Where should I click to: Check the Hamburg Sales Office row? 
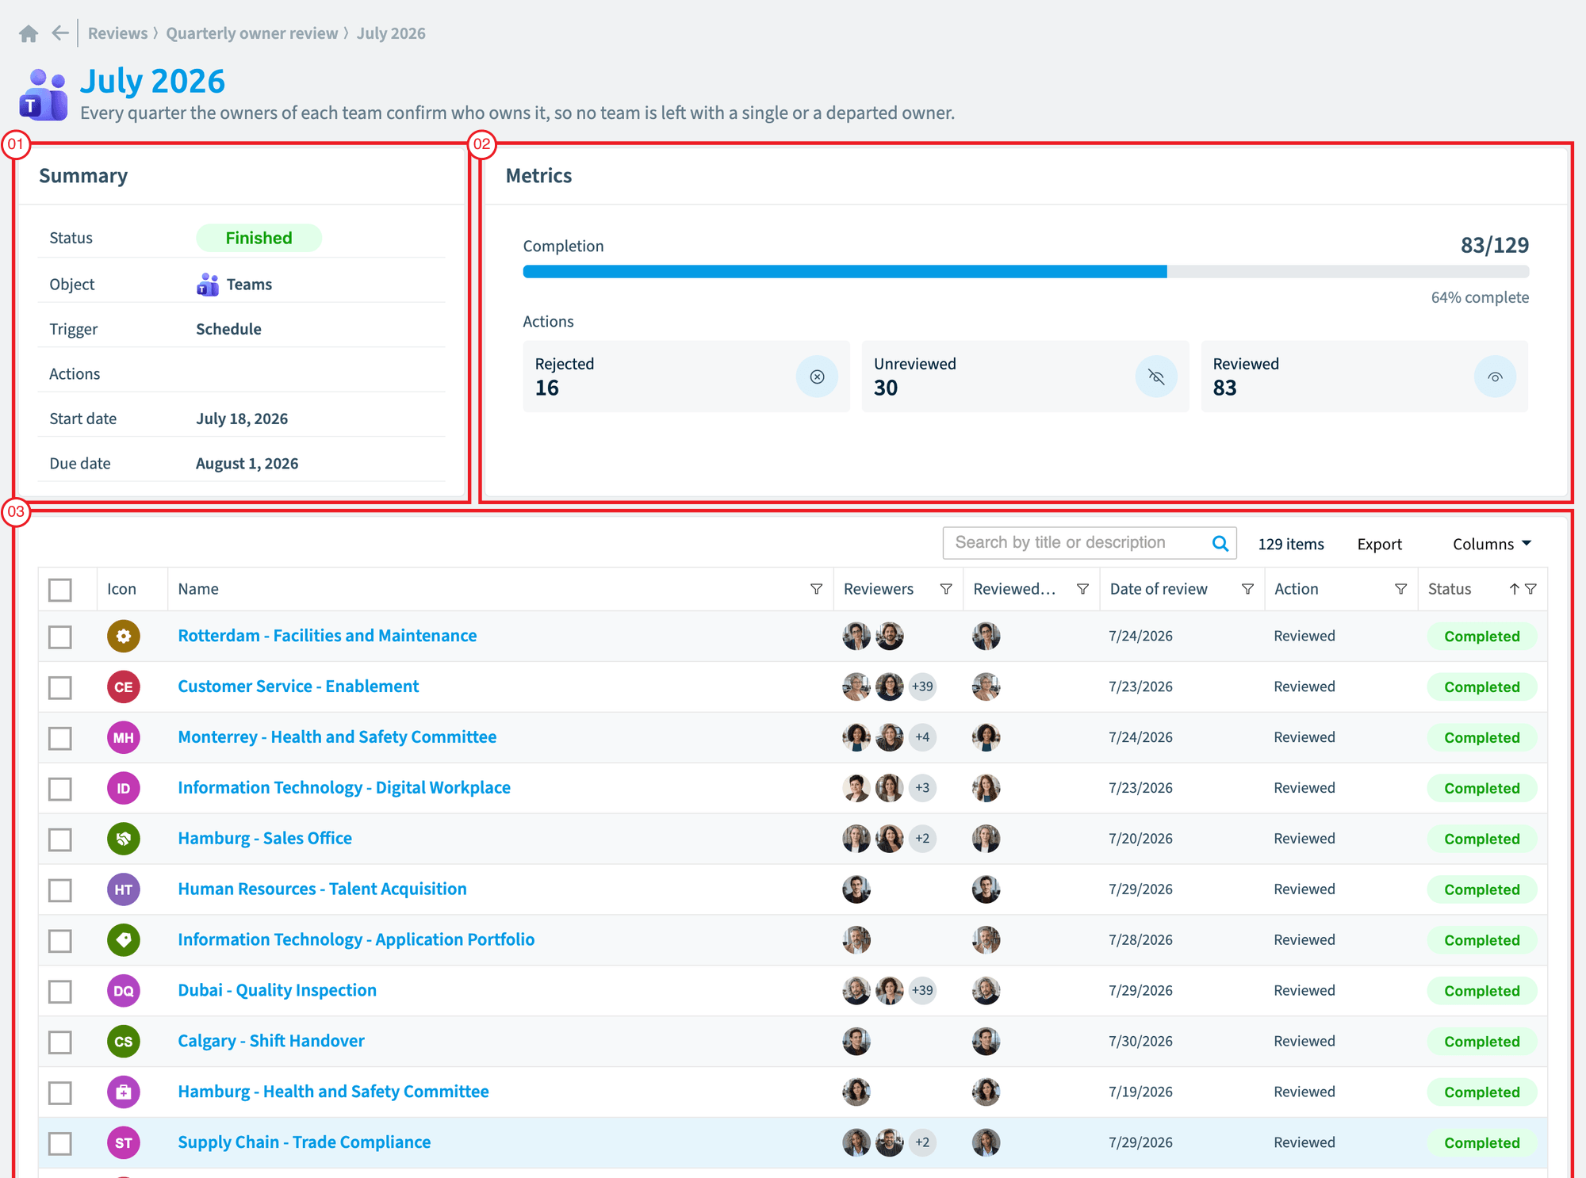[60, 840]
